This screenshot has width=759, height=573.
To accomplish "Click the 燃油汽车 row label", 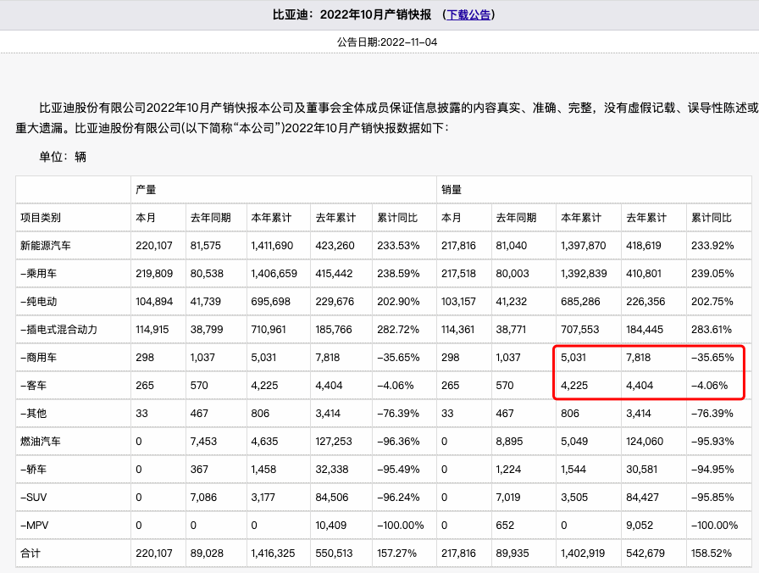I will pyautogui.click(x=41, y=442).
